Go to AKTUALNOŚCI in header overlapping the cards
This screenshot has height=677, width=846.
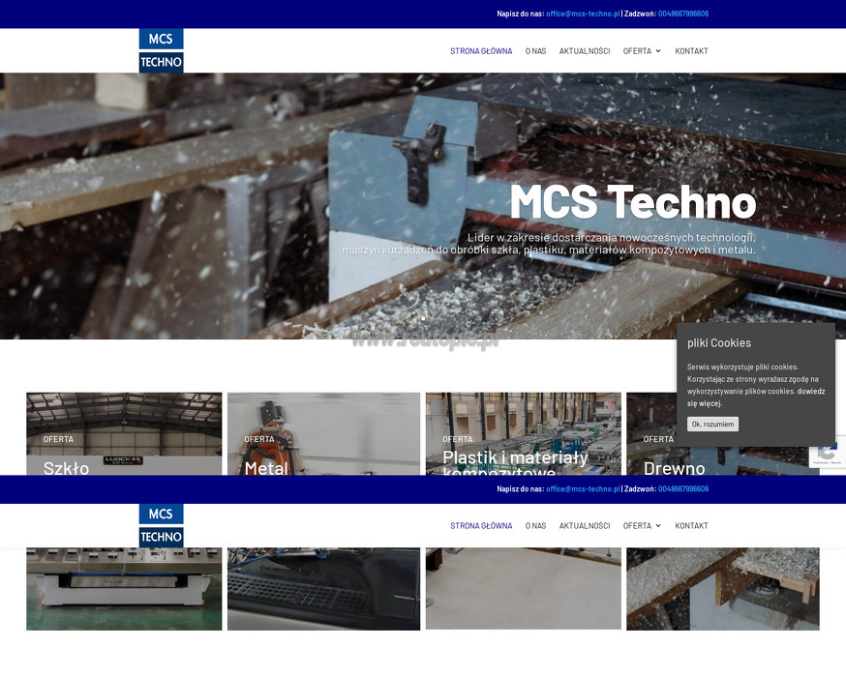(585, 525)
